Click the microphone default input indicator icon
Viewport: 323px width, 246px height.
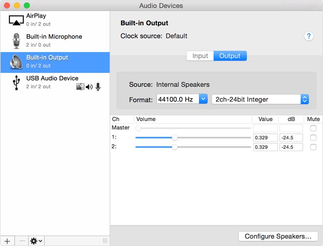pyautogui.click(x=98, y=87)
